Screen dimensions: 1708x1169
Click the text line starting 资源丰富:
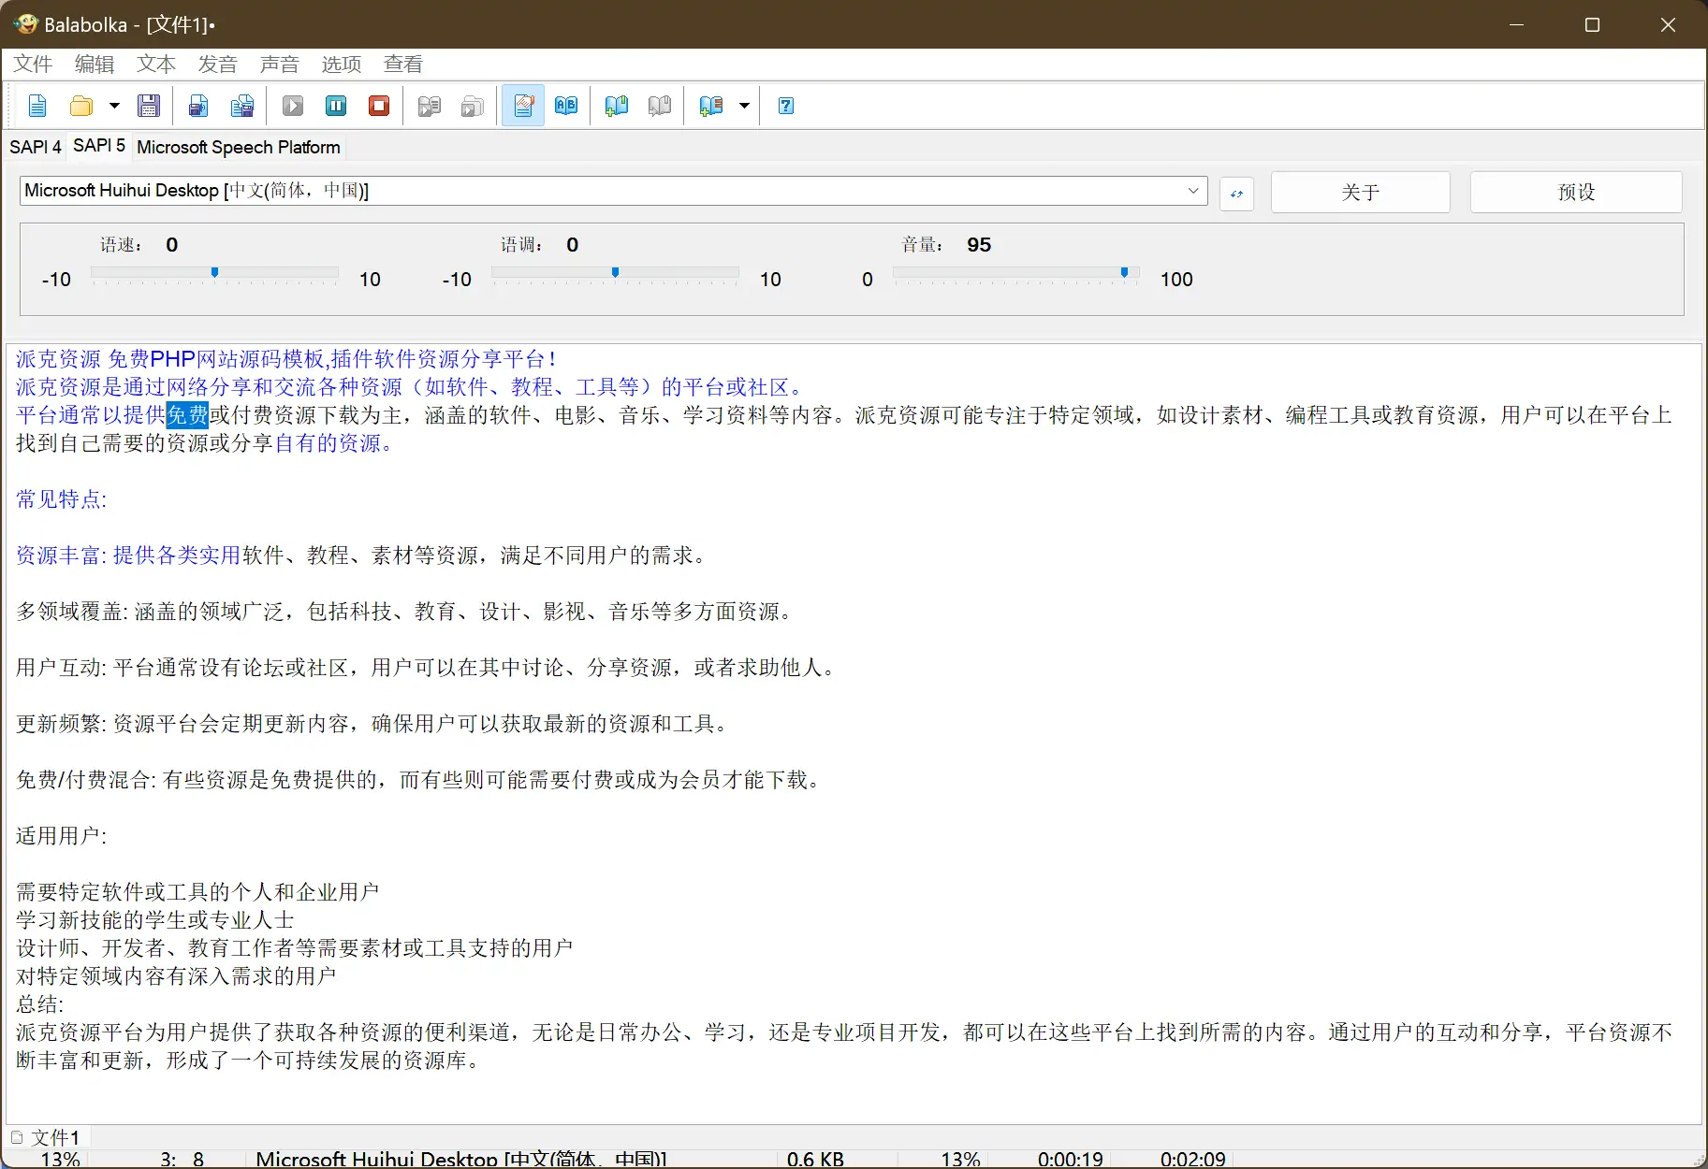[362, 556]
